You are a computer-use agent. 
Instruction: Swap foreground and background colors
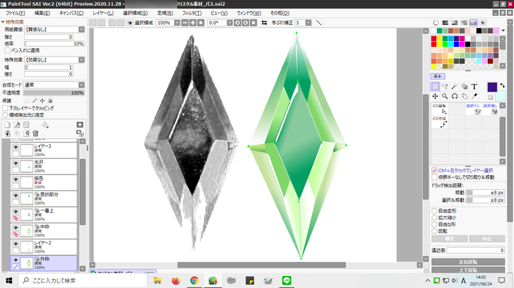(x=502, y=85)
